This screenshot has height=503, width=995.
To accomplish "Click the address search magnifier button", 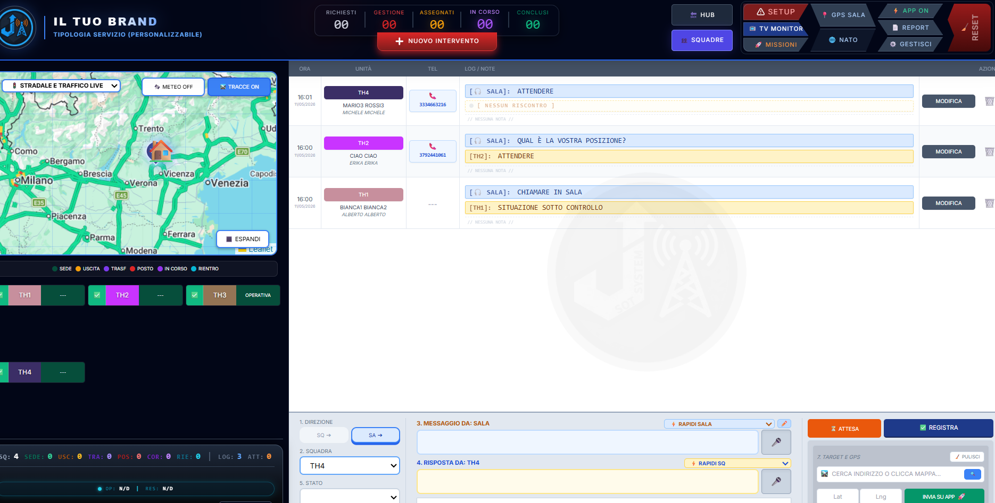I will 972,474.
